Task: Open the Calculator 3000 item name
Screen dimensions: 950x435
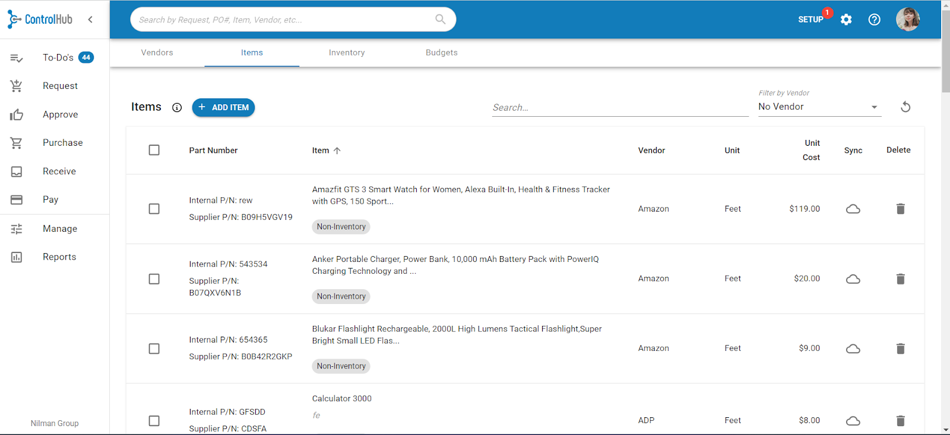Action: click(342, 398)
